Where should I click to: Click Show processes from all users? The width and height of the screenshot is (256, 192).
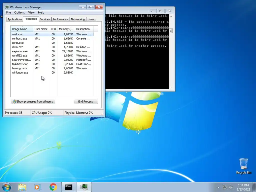click(x=33, y=101)
